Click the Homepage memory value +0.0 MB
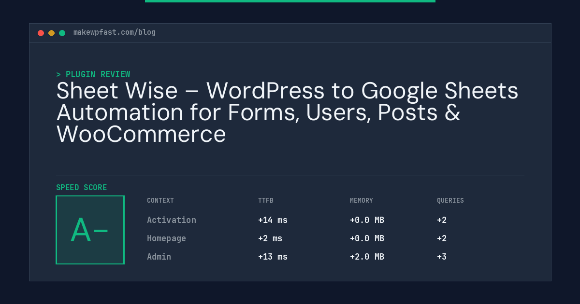The height and width of the screenshot is (304, 580). click(367, 238)
